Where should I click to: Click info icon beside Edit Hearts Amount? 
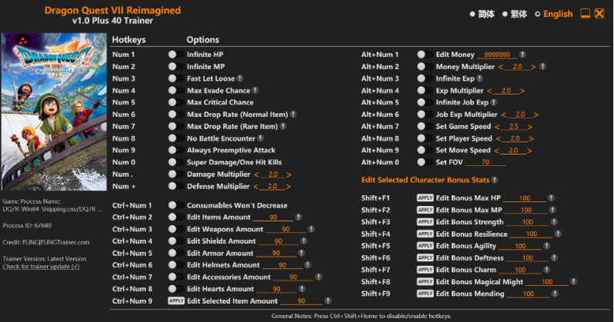302,289
